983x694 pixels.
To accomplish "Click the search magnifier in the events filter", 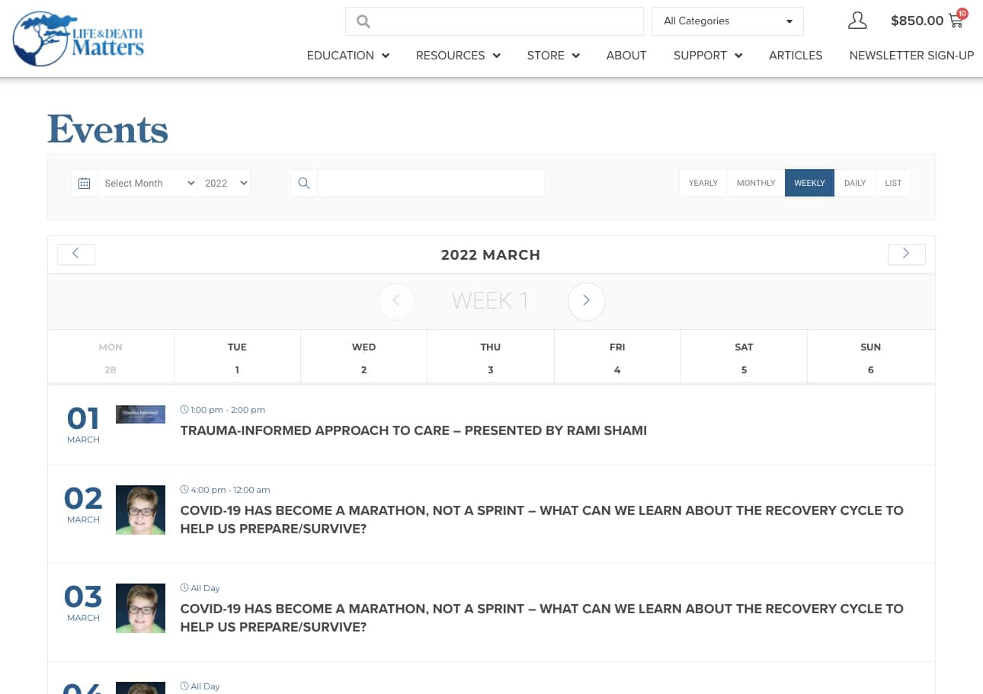I will [303, 183].
